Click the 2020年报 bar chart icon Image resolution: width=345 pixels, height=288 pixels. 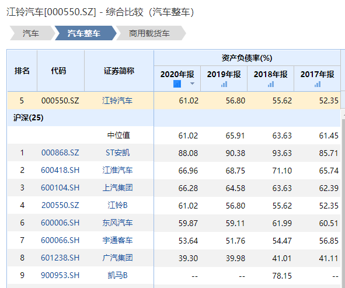click(x=177, y=84)
